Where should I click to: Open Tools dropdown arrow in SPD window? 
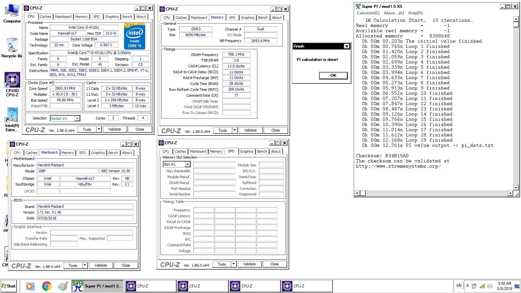[x=233, y=264]
